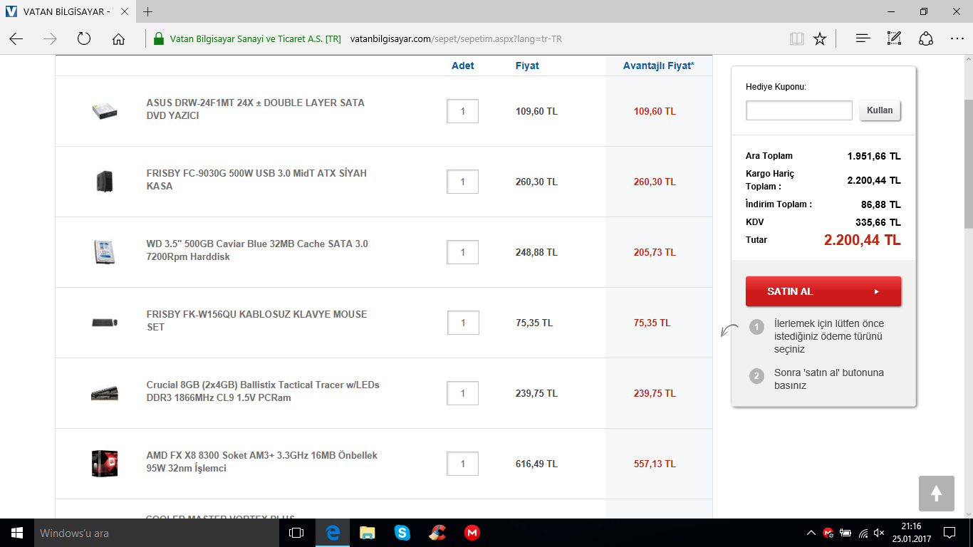Click the AMD FX X8 8300 thumbnail

pos(105,464)
